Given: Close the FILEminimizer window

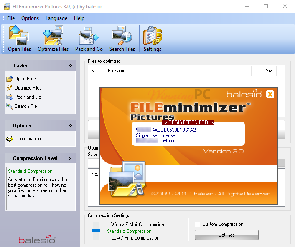Looking at the screenshot, I should click(x=285, y=6).
